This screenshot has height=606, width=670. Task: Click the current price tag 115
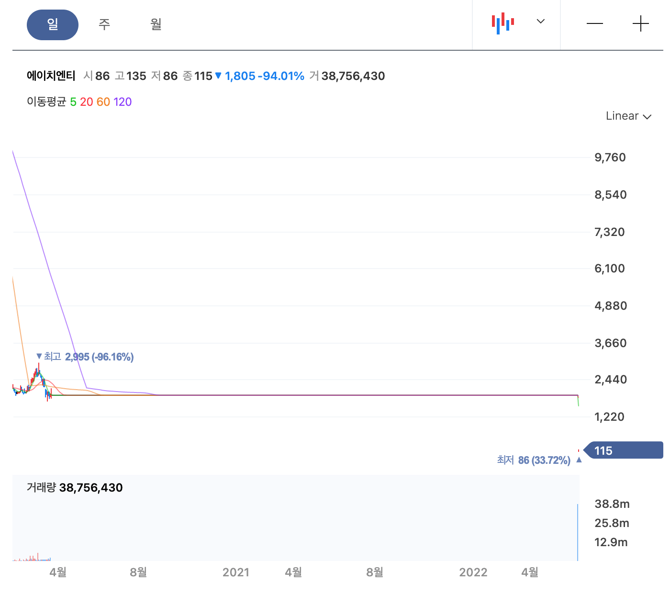623,450
